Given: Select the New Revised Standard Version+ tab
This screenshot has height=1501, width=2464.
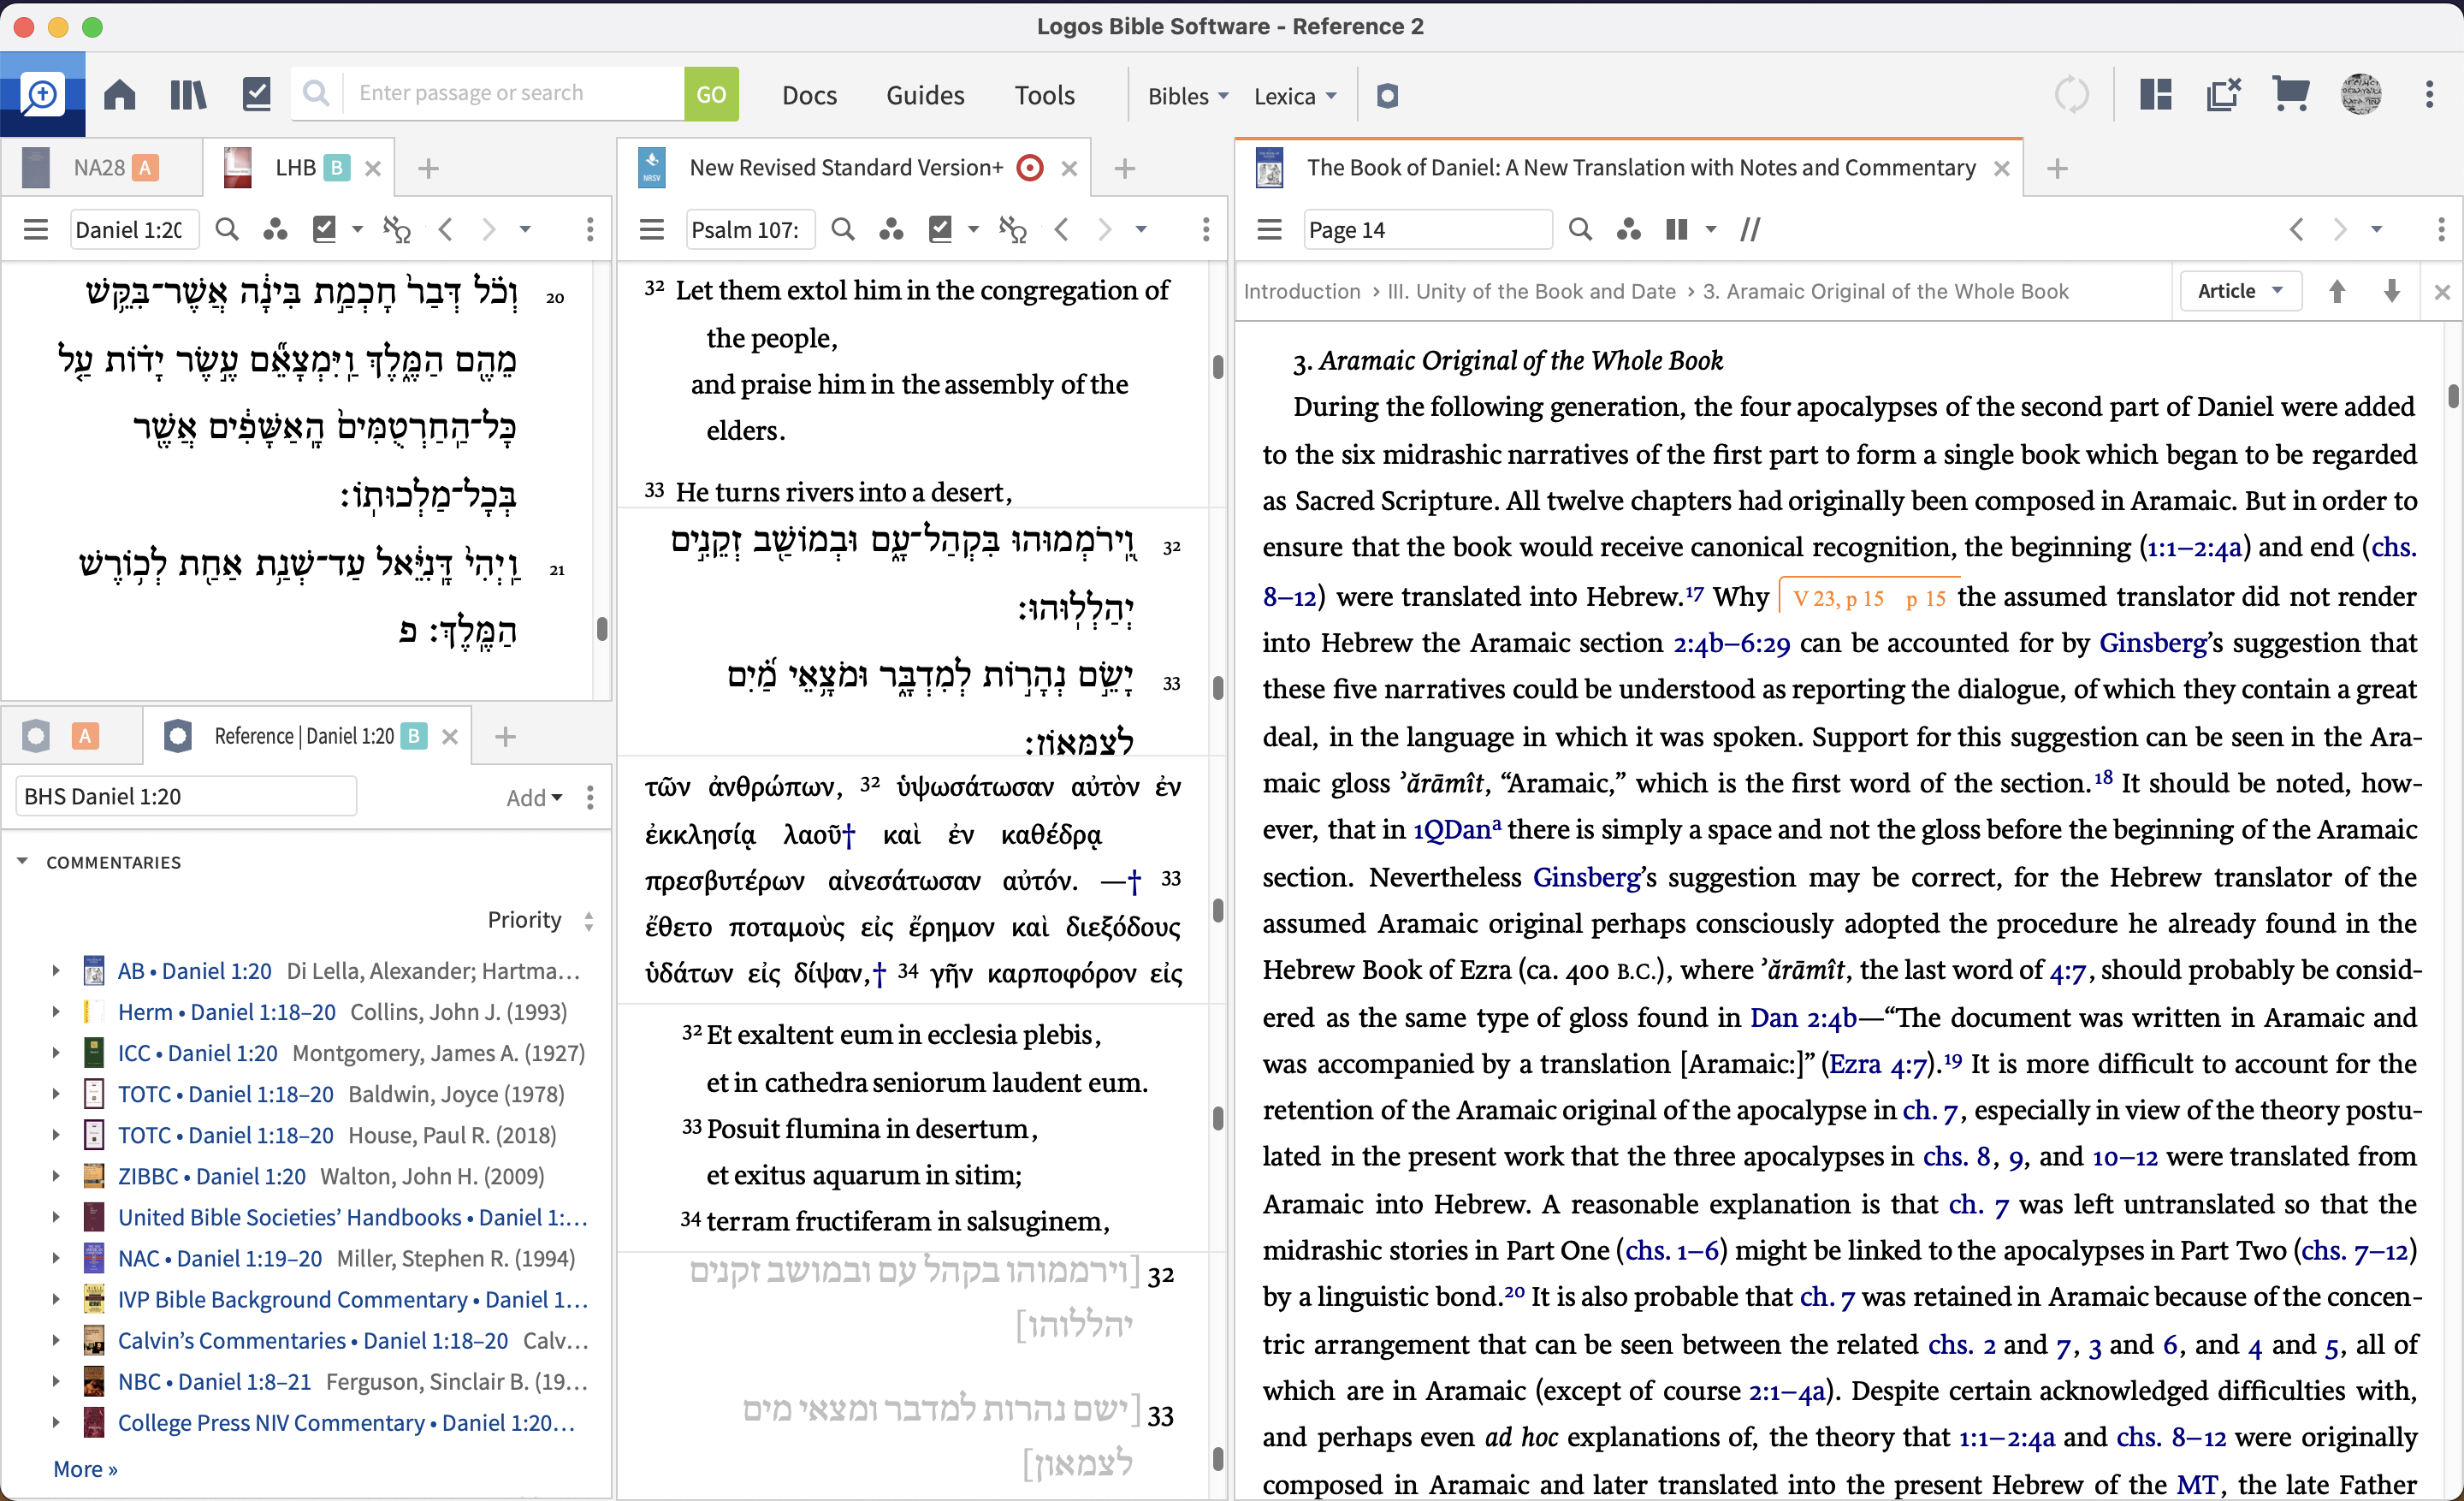Looking at the screenshot, I should pos(845,167).
